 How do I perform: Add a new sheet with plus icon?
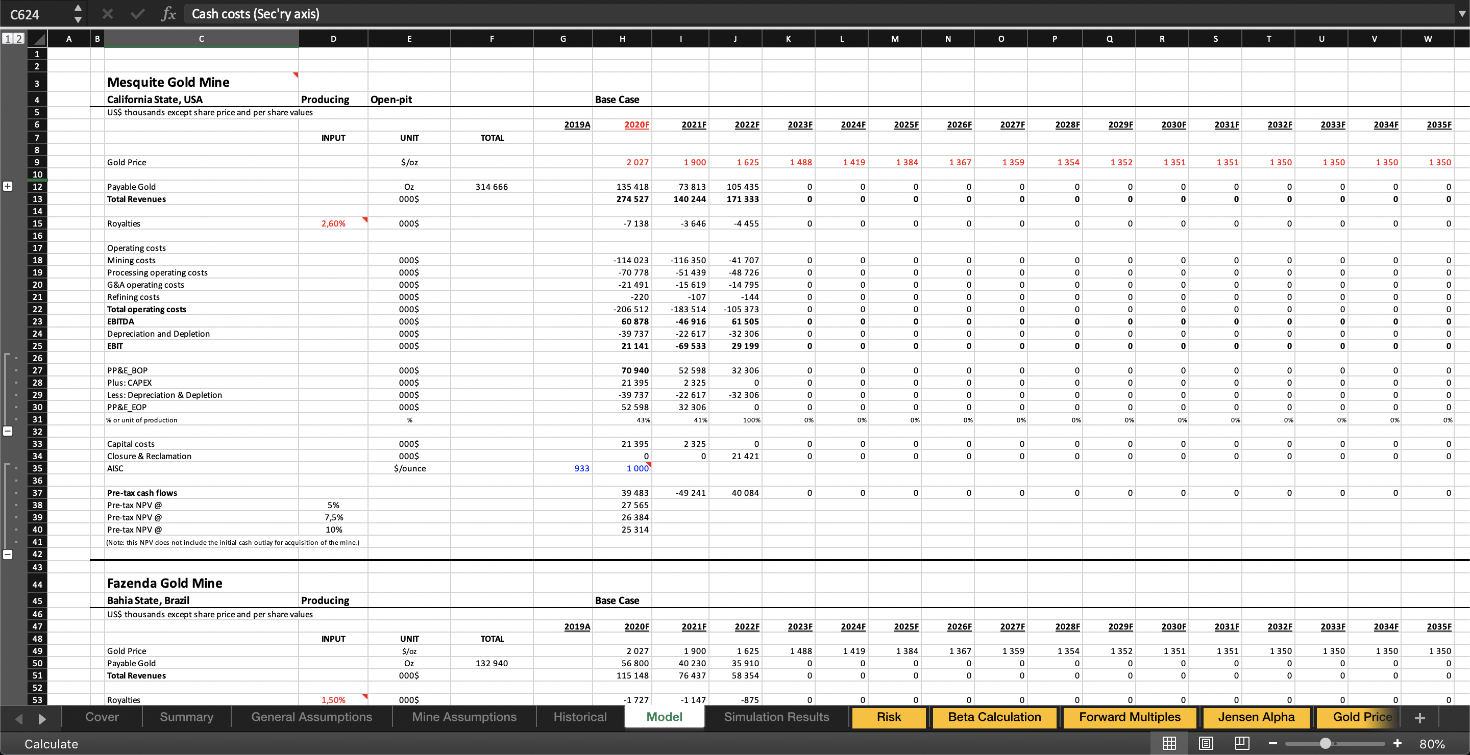click(x=1420, y=718)
